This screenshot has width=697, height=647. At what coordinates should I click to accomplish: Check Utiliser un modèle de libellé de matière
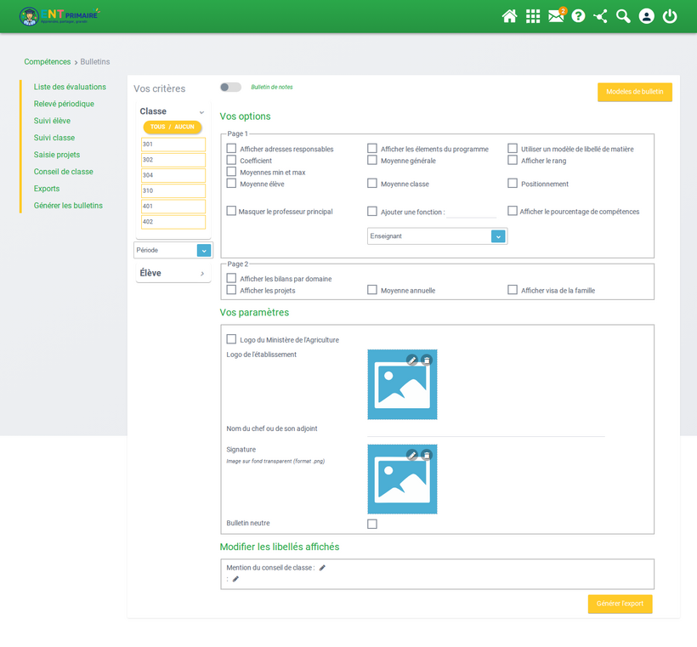[x=513, y=149]
